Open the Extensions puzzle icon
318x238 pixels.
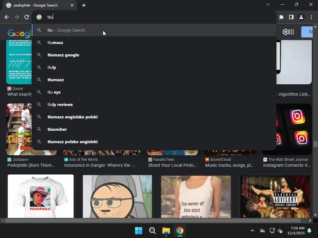tap(281, 17)
